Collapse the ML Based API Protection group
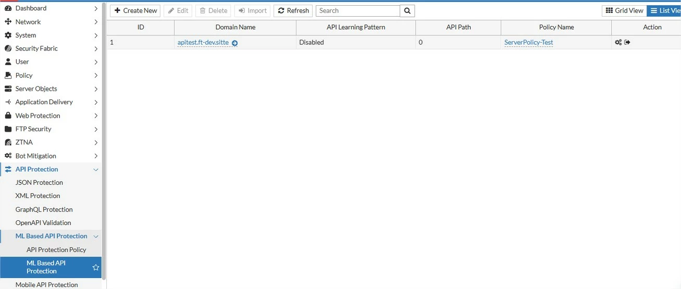681x289 pixels. pos(96,236)
